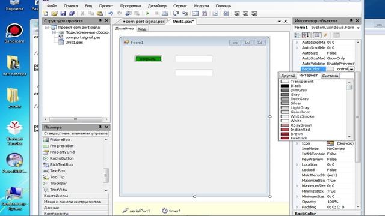
Task: Show the properties page icon in the Object Inspector
Action: coord(317,35)
